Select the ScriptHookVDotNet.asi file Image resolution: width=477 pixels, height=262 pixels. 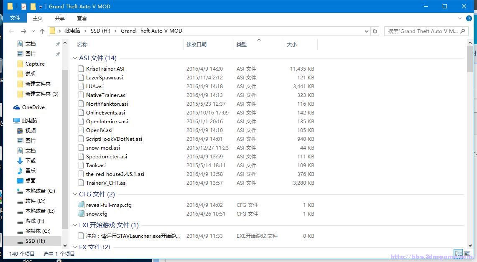point(114,139)
